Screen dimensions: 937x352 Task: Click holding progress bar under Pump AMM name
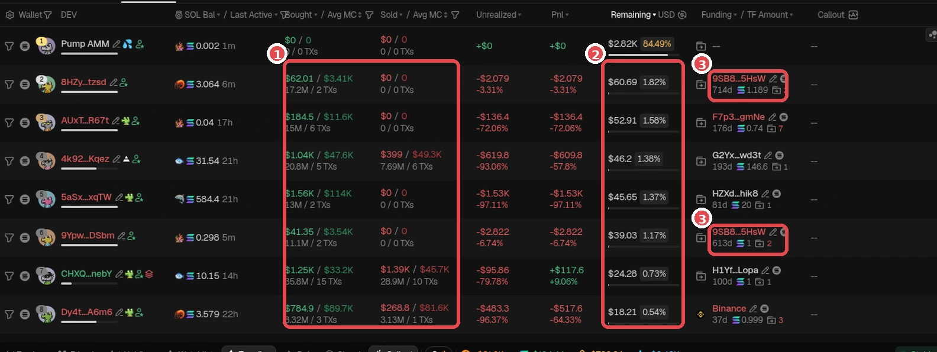click(89, 54)
